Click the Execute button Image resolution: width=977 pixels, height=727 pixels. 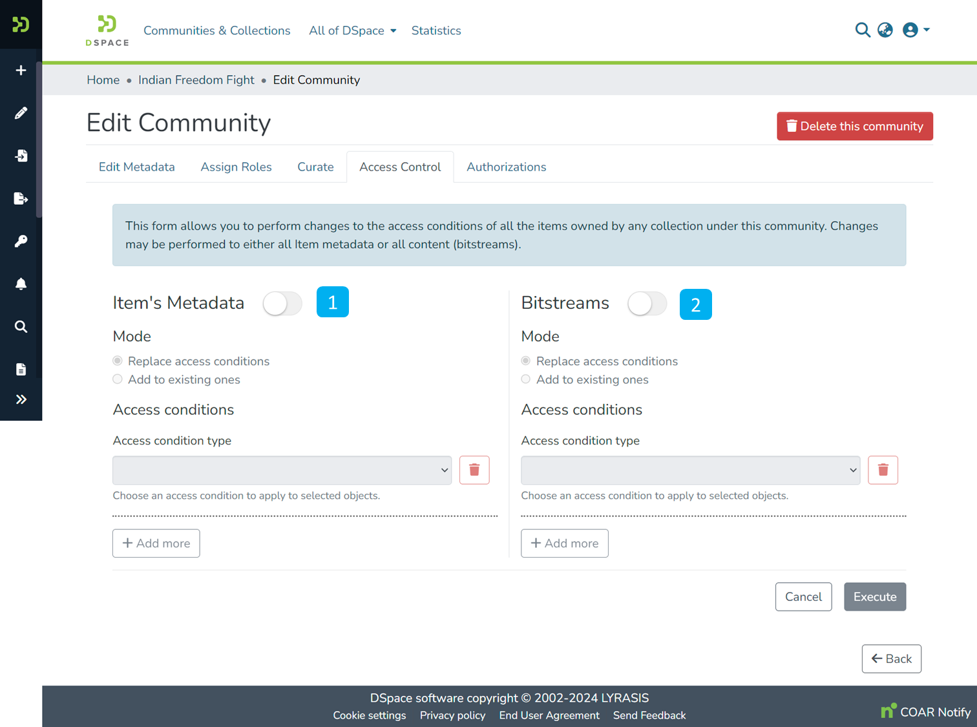(x=874, y=596)
